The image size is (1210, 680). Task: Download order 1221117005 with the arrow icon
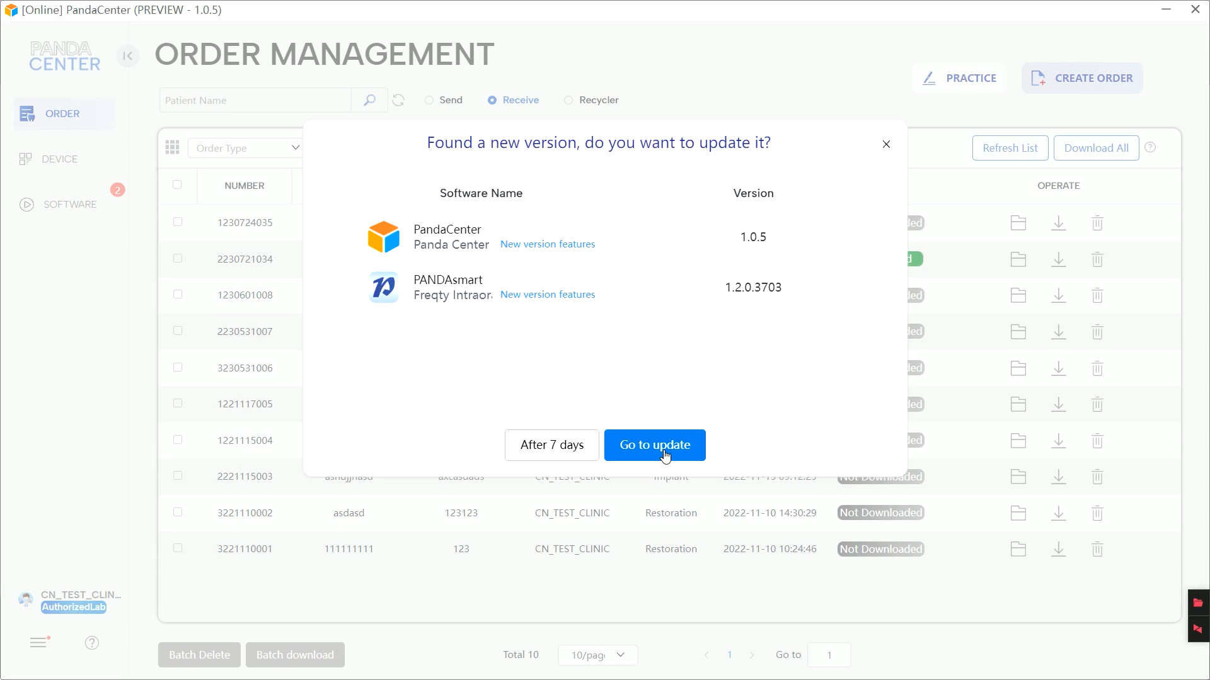[1059, 404]
